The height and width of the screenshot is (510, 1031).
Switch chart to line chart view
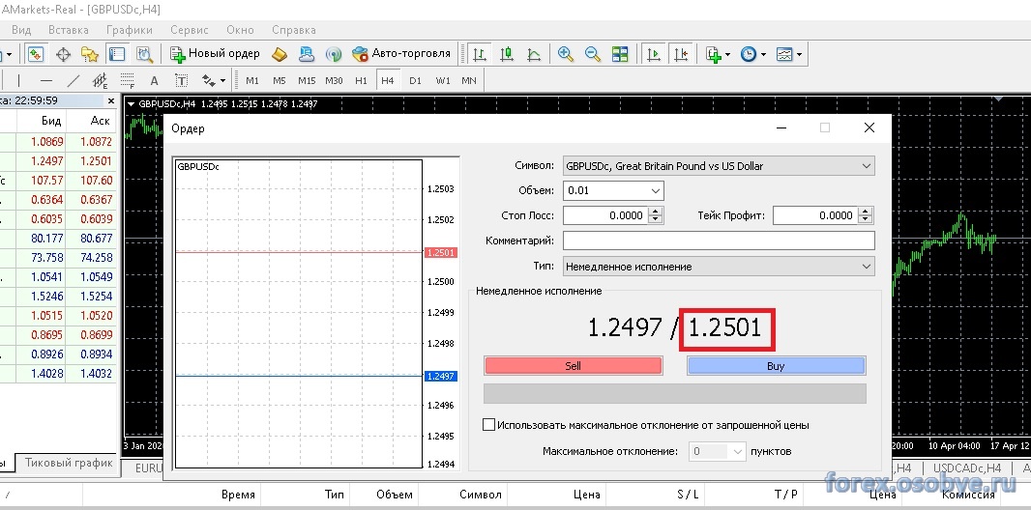pyautogui.click(x=533, y=54)
